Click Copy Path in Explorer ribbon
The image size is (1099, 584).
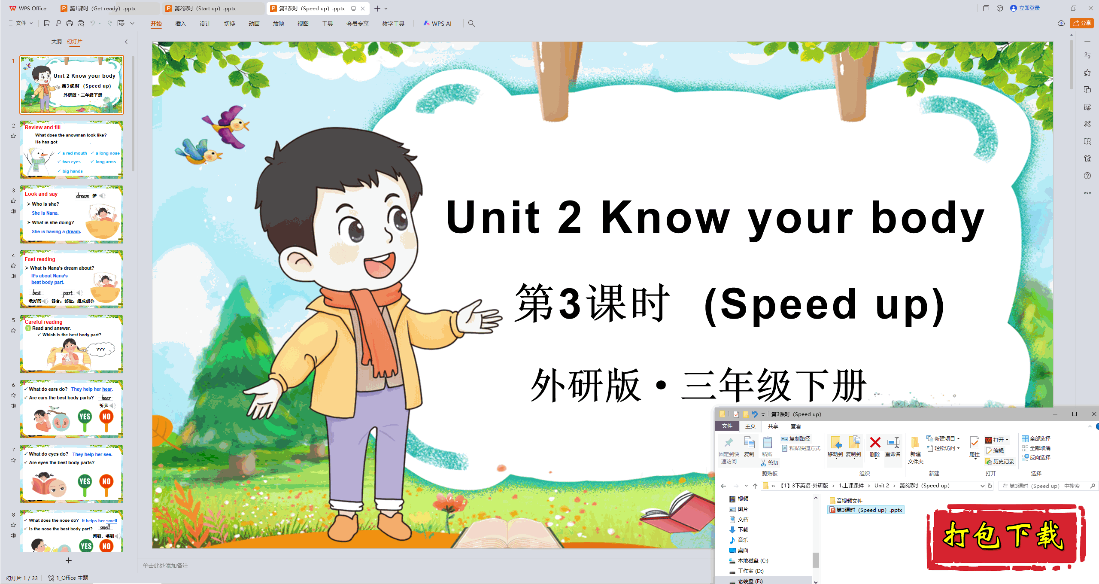click(796, 439)
